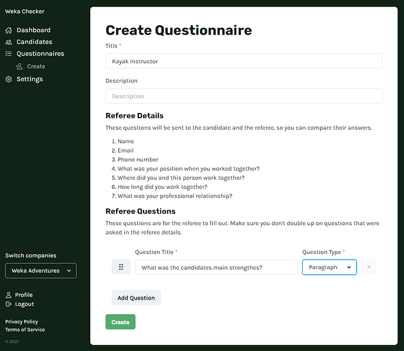Click the drag handle beside the question
The height and width of the screenshot is (351, 404).
click(121, 267)
